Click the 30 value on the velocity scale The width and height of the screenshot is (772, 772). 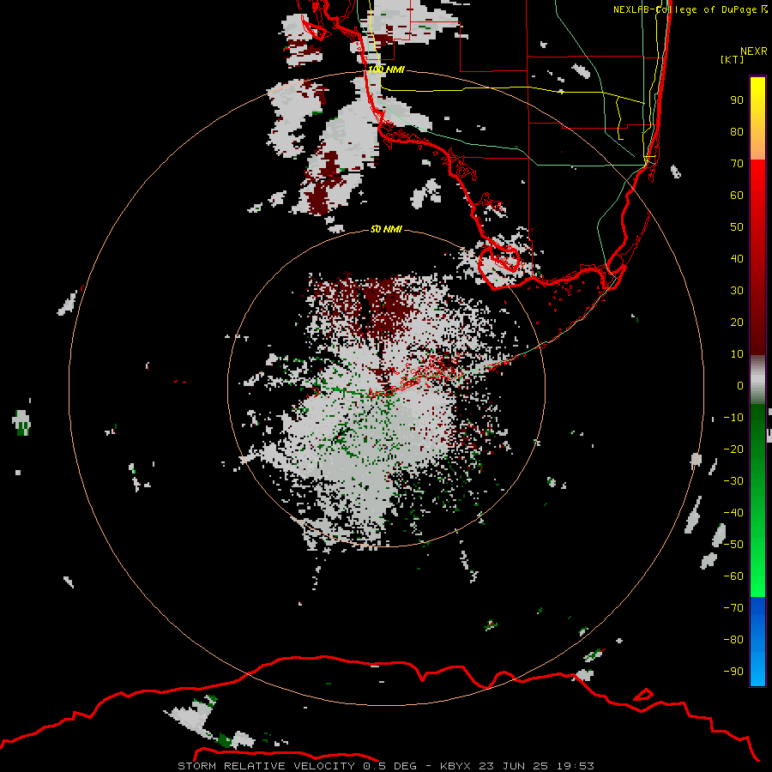pos(737,291)
